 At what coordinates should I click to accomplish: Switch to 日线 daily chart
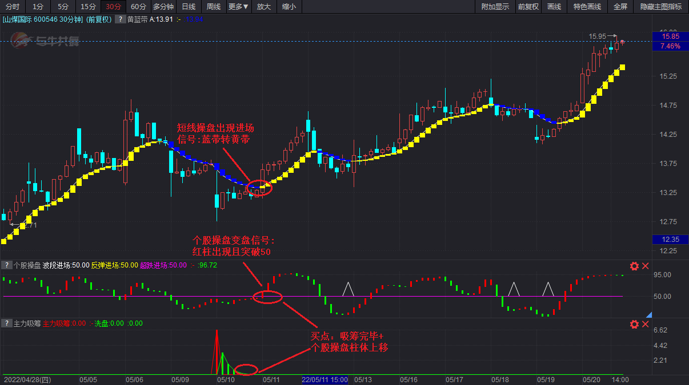click(x=188, y=7)
